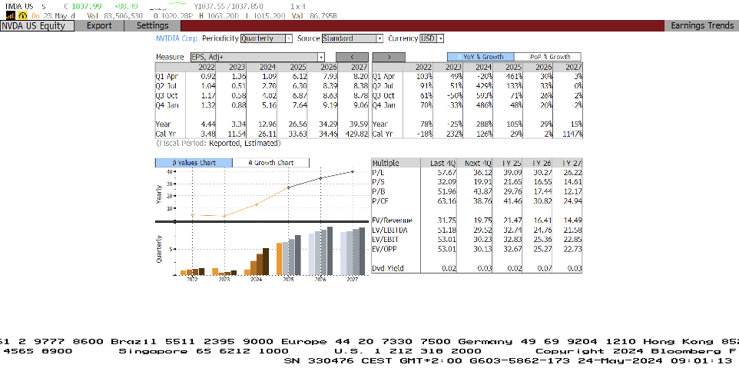Screen dimensions: 739x378
Task: Switch to the Growth Chart tab
Action: click(x=271, y=163)
